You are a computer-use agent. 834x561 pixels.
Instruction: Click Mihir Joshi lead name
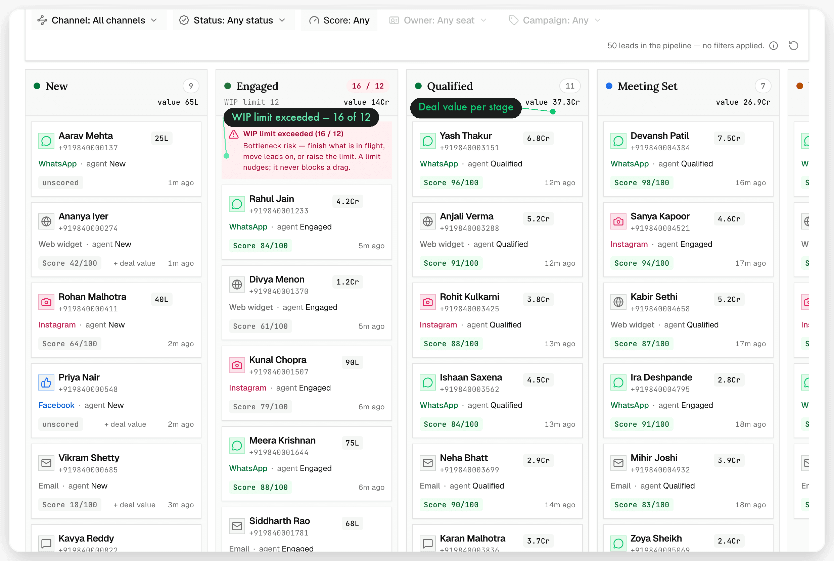[654, 458]
